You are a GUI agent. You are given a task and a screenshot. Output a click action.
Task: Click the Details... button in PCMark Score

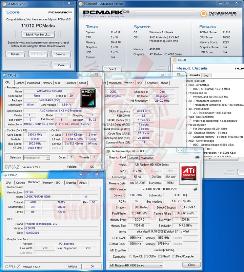(x=16, y=54)
